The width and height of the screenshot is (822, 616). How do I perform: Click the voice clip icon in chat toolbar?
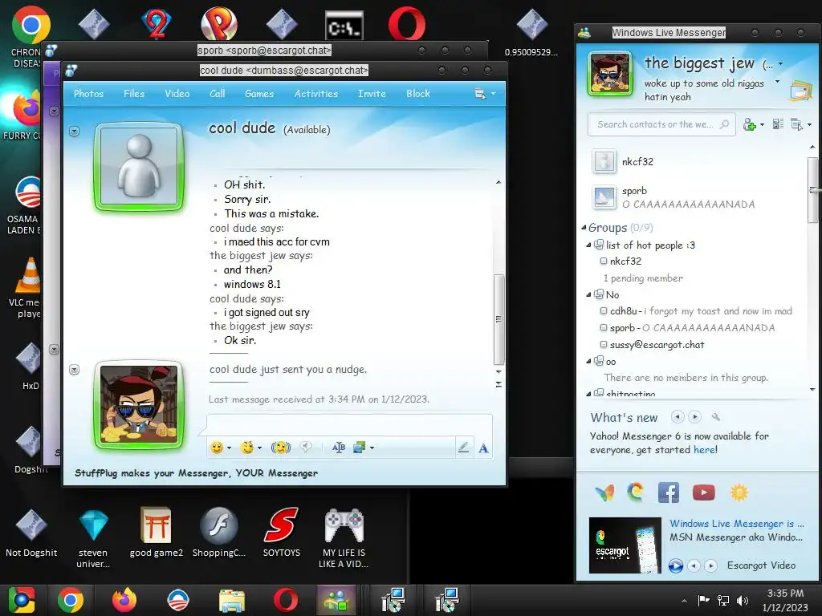coord(306,447)
